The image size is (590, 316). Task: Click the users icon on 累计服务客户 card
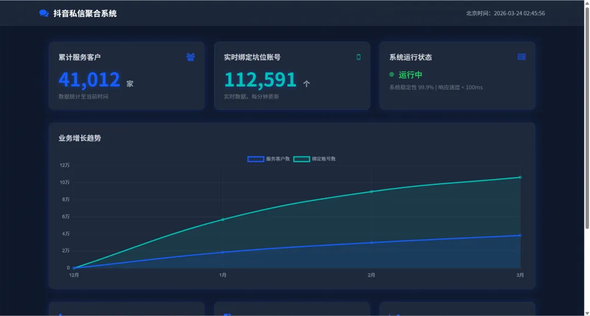pyautogui.click(x=191, y=57)
